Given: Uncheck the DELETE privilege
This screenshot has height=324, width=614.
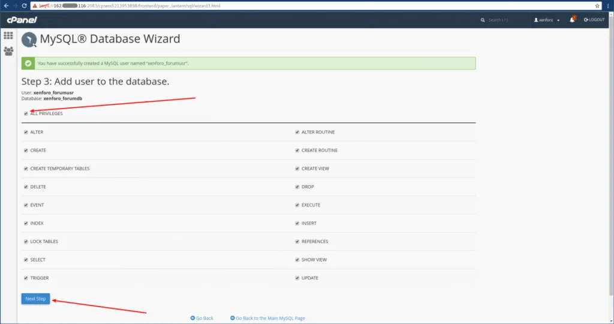Looking at the screenshot, I should tap(26, 187).
